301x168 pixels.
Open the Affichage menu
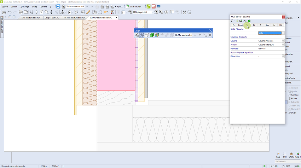click(x=25, y=6)
